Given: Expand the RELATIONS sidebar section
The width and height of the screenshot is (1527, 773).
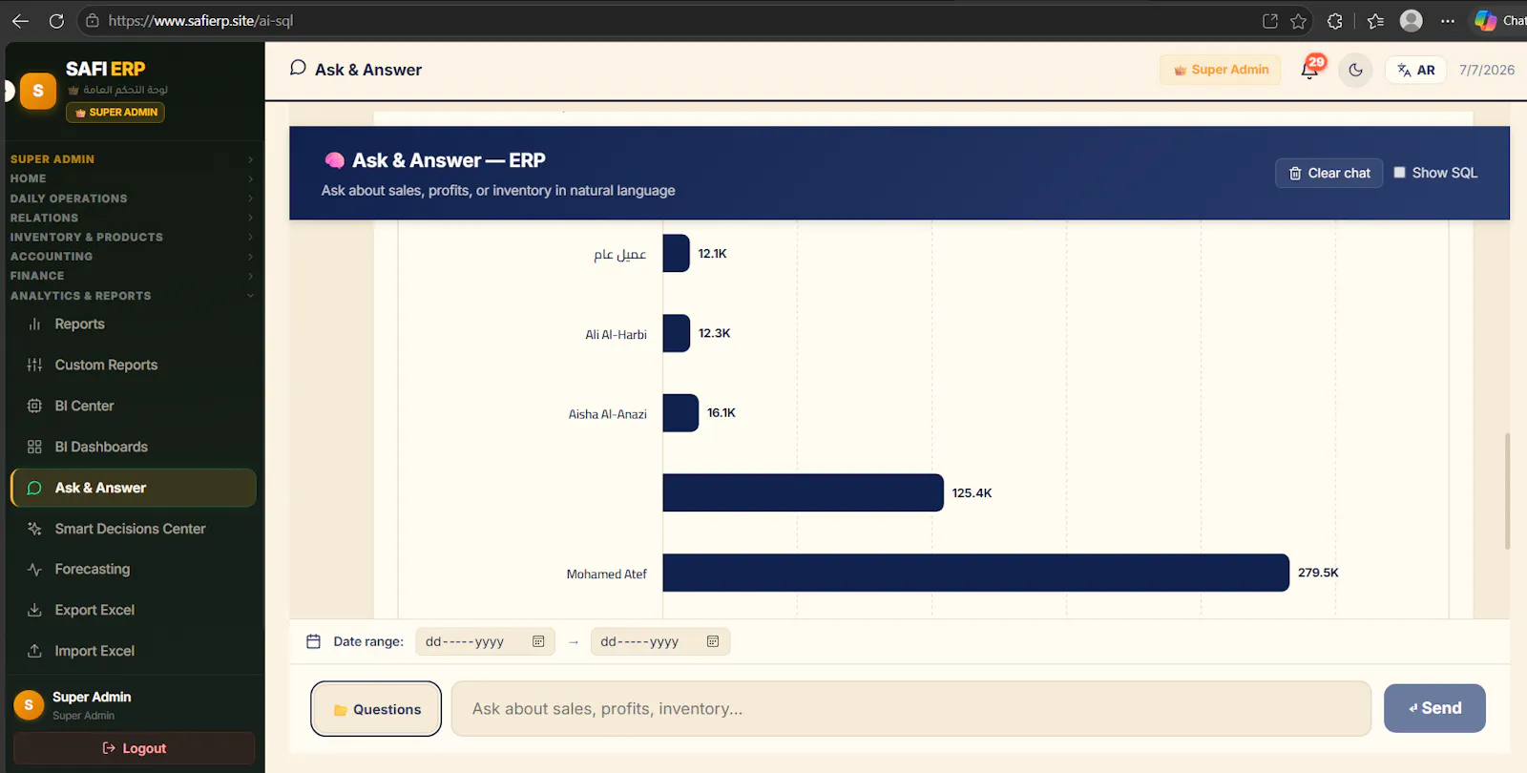Looking at the screenshot, I should pyautogui.click(x=132, y=218).
